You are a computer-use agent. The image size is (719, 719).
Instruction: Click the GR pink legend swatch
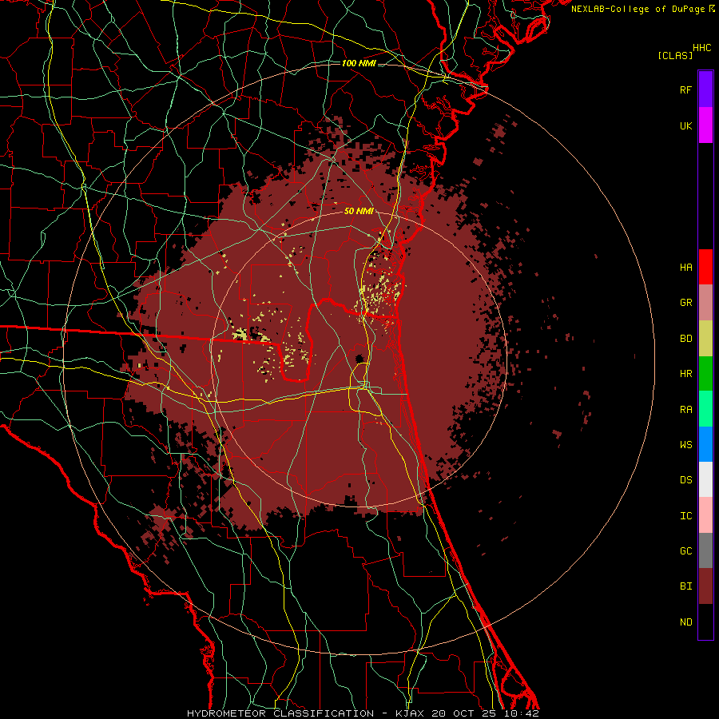click(x=705, y=303)
